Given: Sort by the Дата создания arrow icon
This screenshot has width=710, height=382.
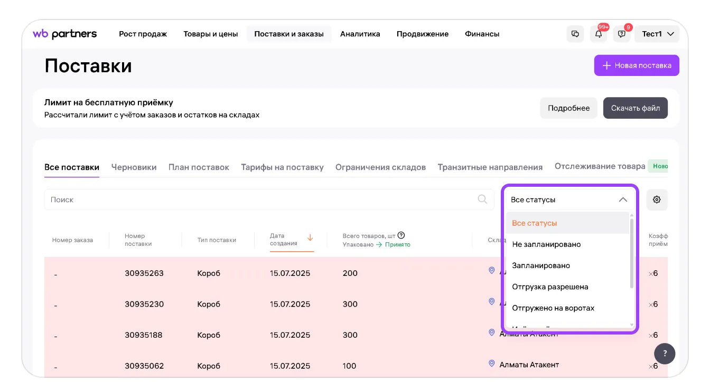Looking at the screenshot, I should pyautogui.click(x=310, y=238).
